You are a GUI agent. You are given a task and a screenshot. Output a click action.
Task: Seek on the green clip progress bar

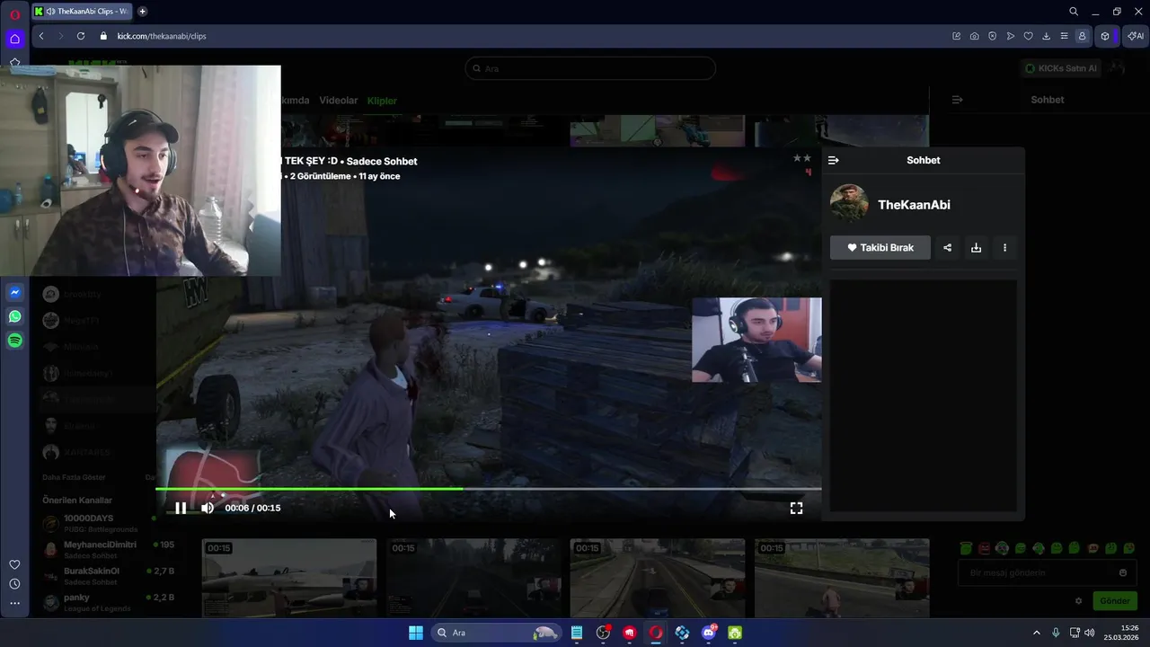tap(488, 489)
